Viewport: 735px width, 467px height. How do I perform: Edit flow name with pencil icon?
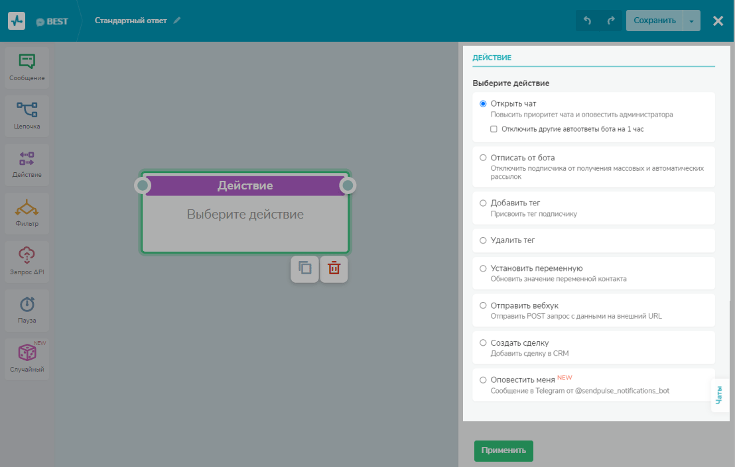(176, 20)
